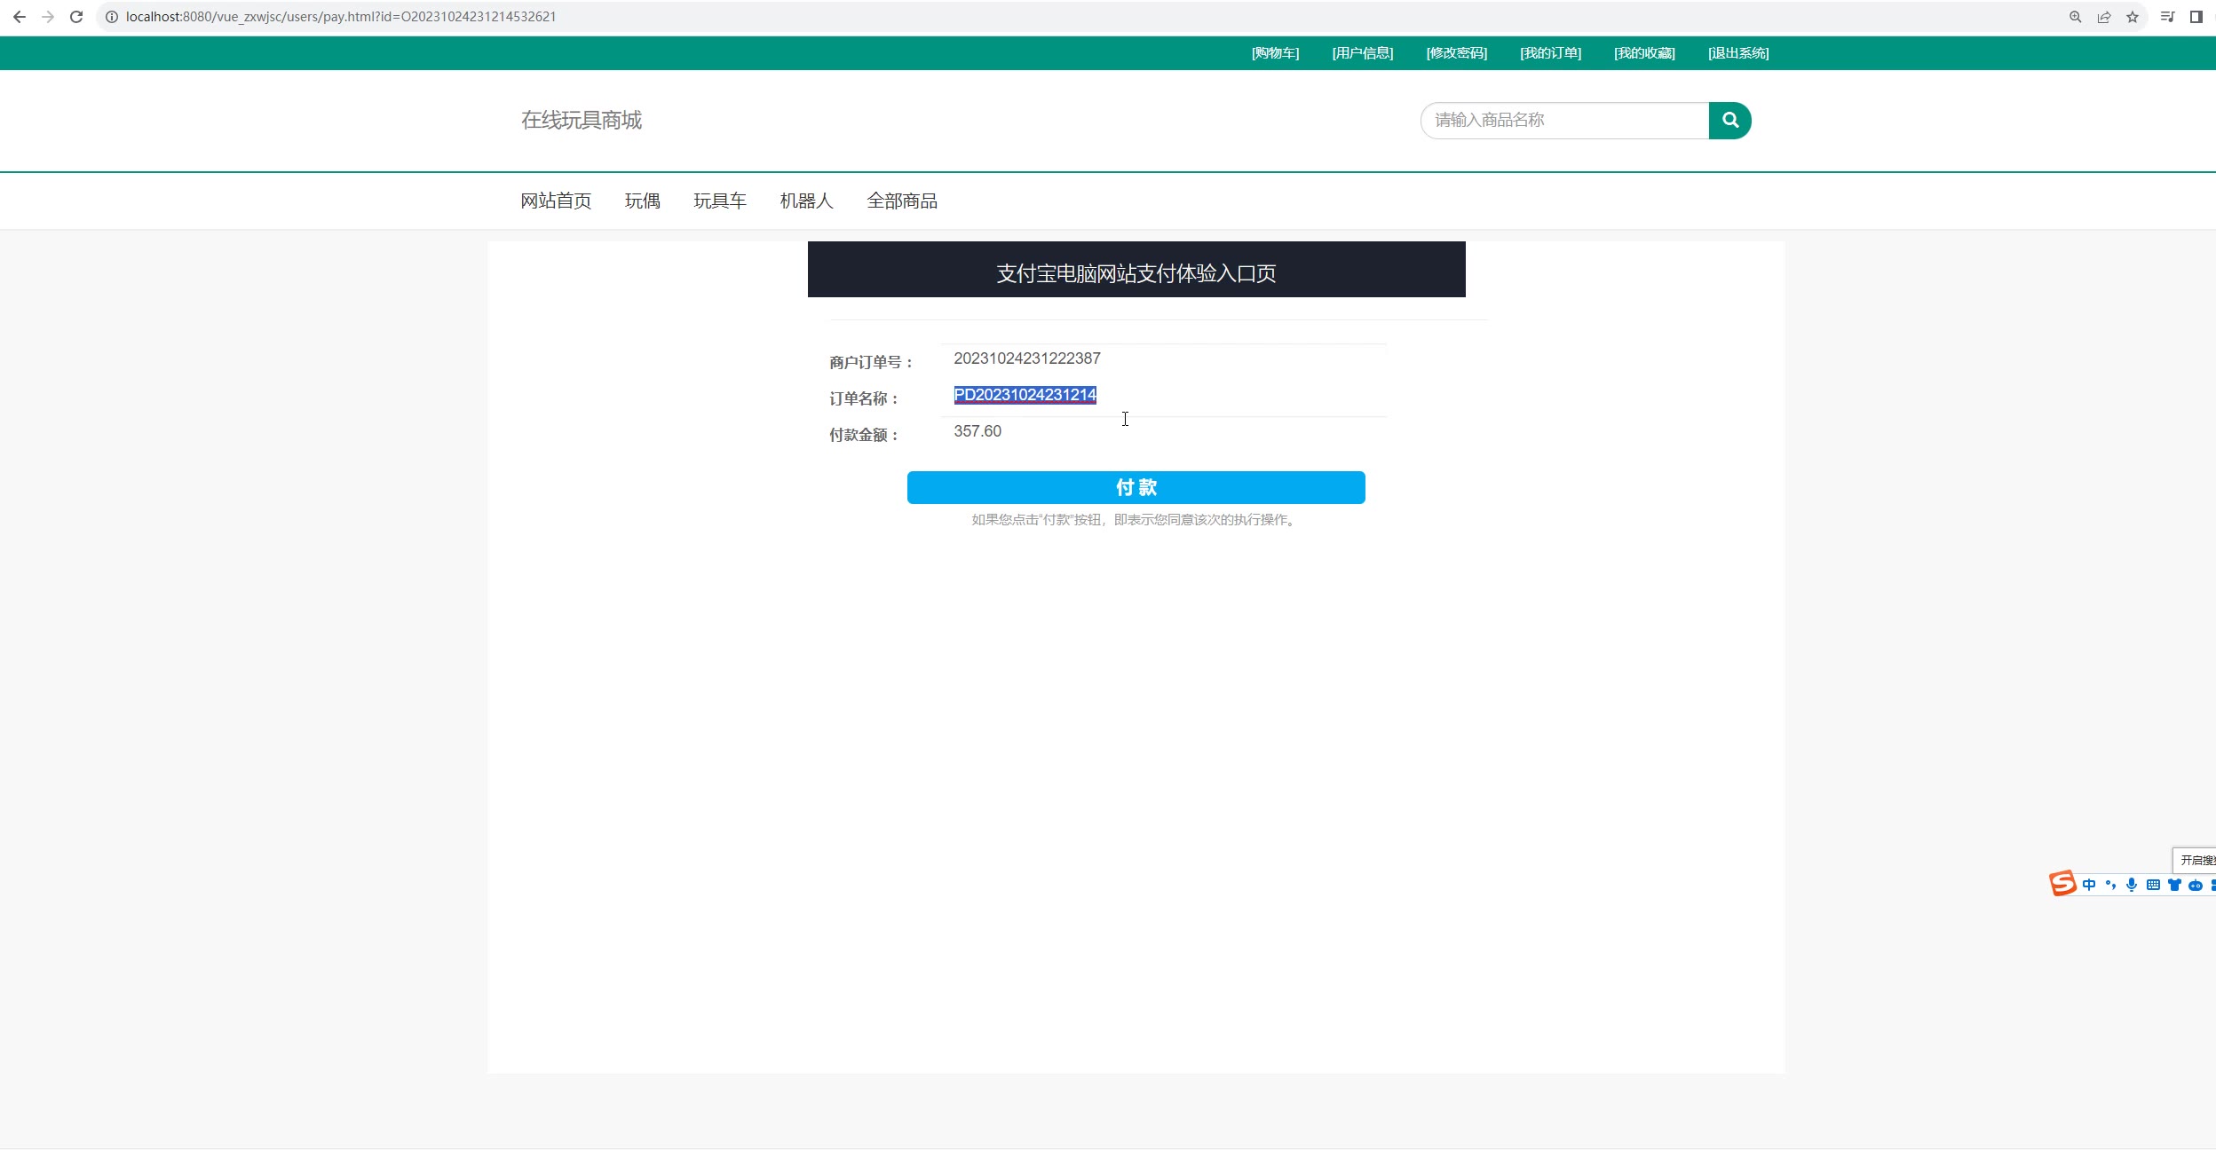Click the 付款金额 label
The width and height of the screenshot is (2216, 1150).
coord(864,435)
